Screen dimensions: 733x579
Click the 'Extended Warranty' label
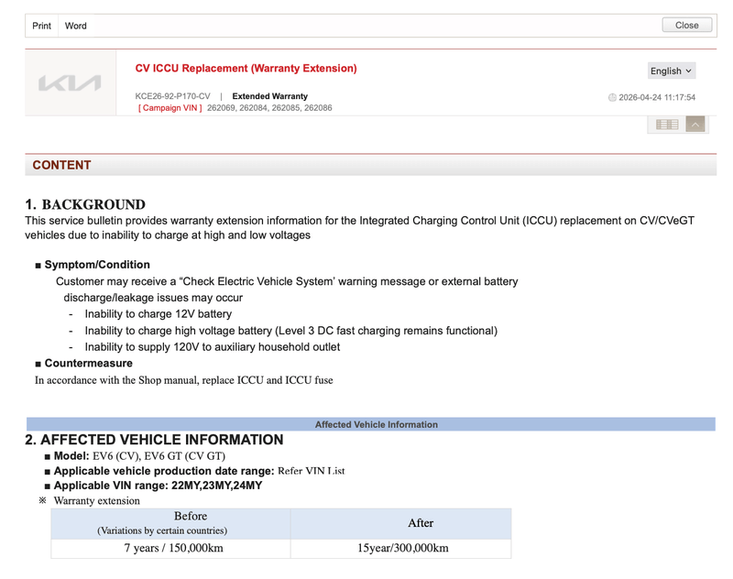coord(269,96)
